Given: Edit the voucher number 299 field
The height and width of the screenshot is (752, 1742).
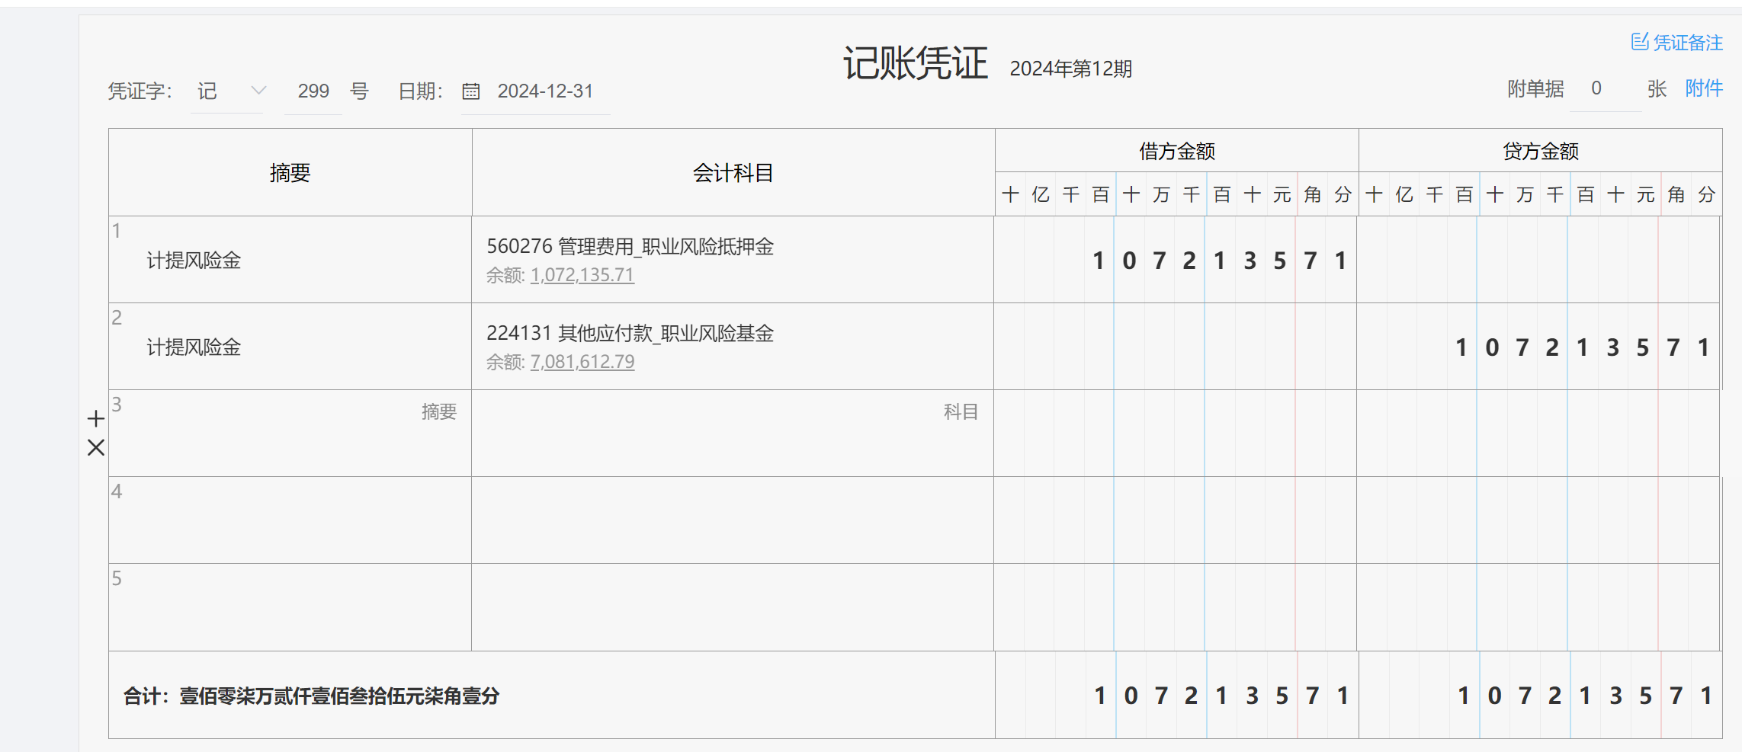Looking at the screenshot, I should coord(313,91).
